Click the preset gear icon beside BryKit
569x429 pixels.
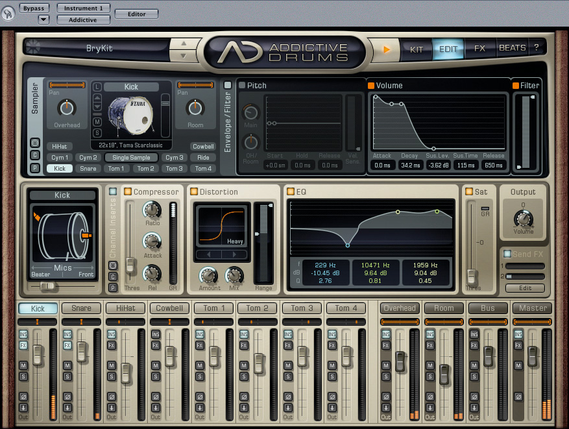pyautogui.click(x=33, y=47)
